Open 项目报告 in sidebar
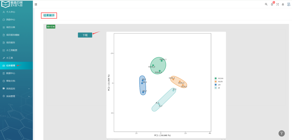The width and height of the screenshot is (292, 140). (16, 43)
